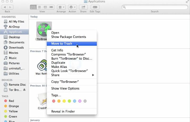This screenshot has width=190, height=122.
Task: Switch to icon view
Action: (33, 7)
